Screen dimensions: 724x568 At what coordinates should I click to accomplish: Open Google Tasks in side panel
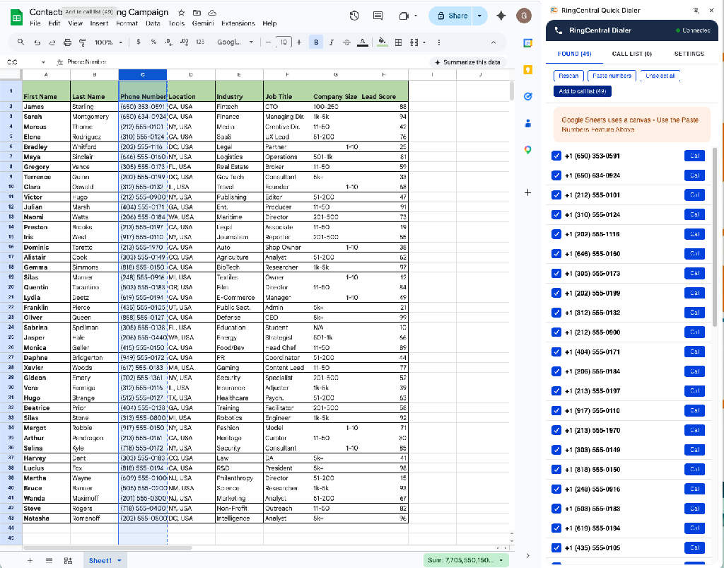pyautogui.click(x=527, y=96)
